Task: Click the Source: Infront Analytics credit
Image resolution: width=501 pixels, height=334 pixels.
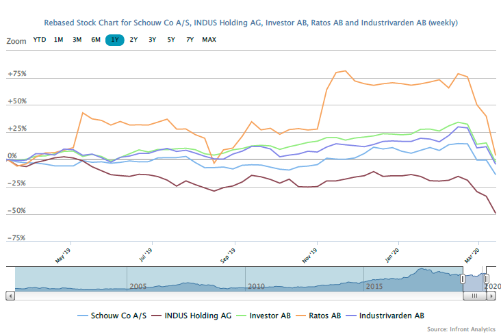Action: (461, 329)
